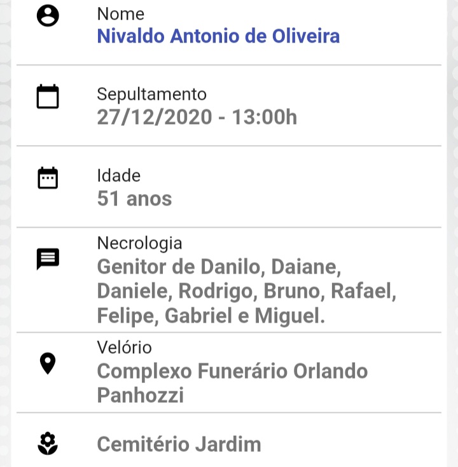Viewport: 458px width, 467px height.
Task: Tap the flower icon beside Cemitério Jardim
Action: coord(48,443)
